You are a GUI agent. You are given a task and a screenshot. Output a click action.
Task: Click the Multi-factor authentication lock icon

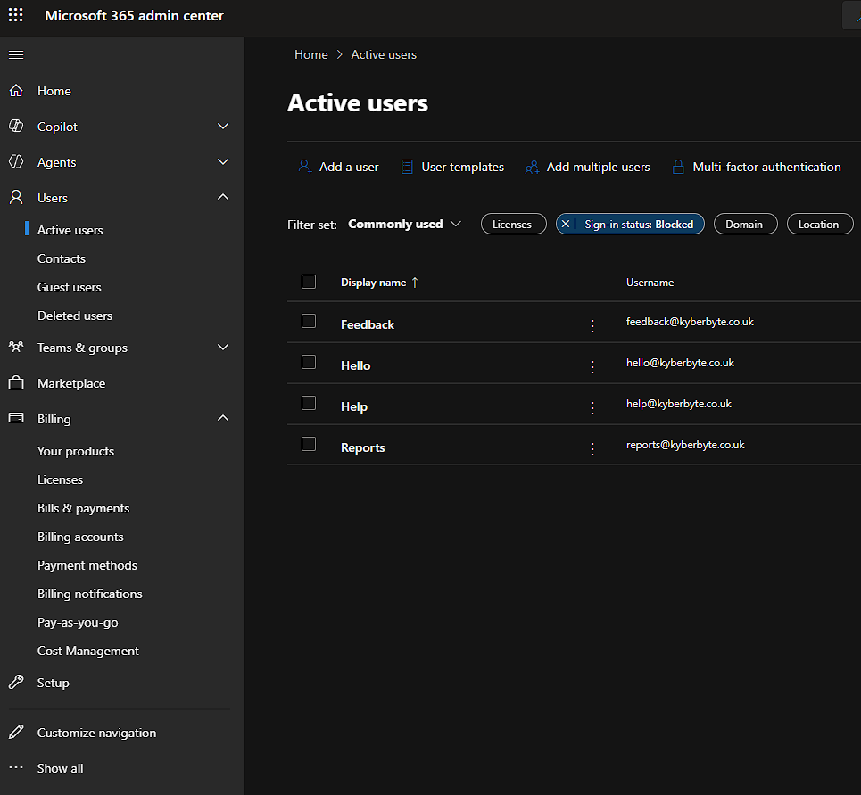678,167
